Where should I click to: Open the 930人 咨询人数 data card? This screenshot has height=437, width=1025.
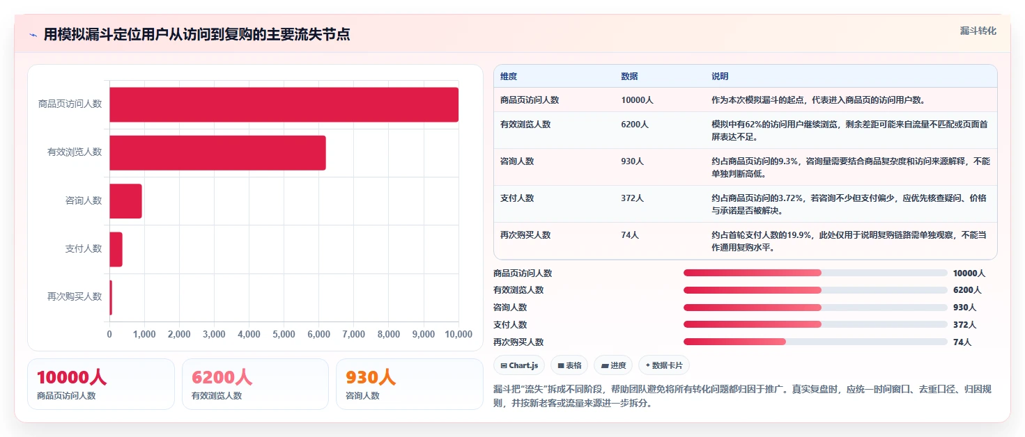pyautogui.click(x=410, y=384)
